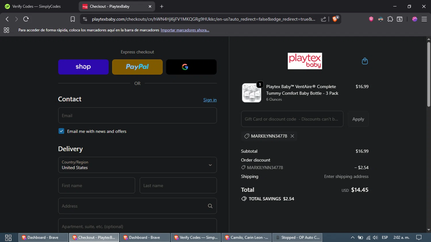This screenshot has height=242, width=431.
Task: Open the network Wi-Fi tray icon
Action: pos(368,237)
